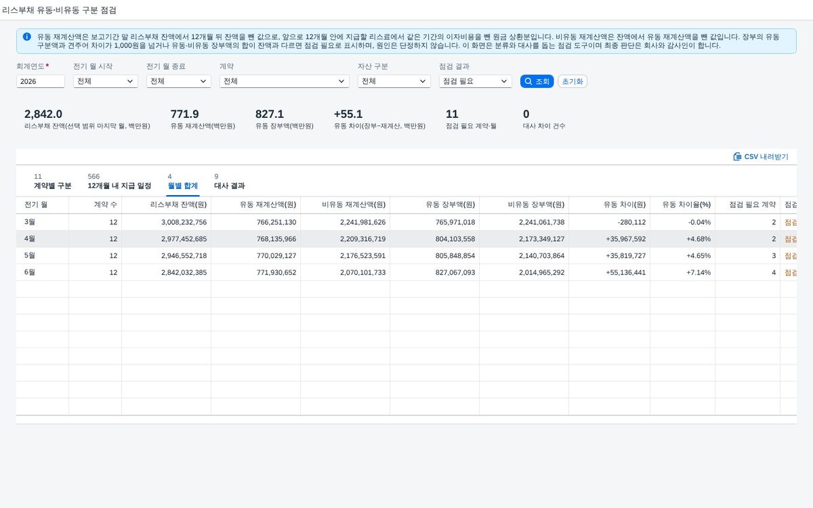The image size is (813, 508).
Task: Select the 4월 row cell
Action: coord(43,239)
